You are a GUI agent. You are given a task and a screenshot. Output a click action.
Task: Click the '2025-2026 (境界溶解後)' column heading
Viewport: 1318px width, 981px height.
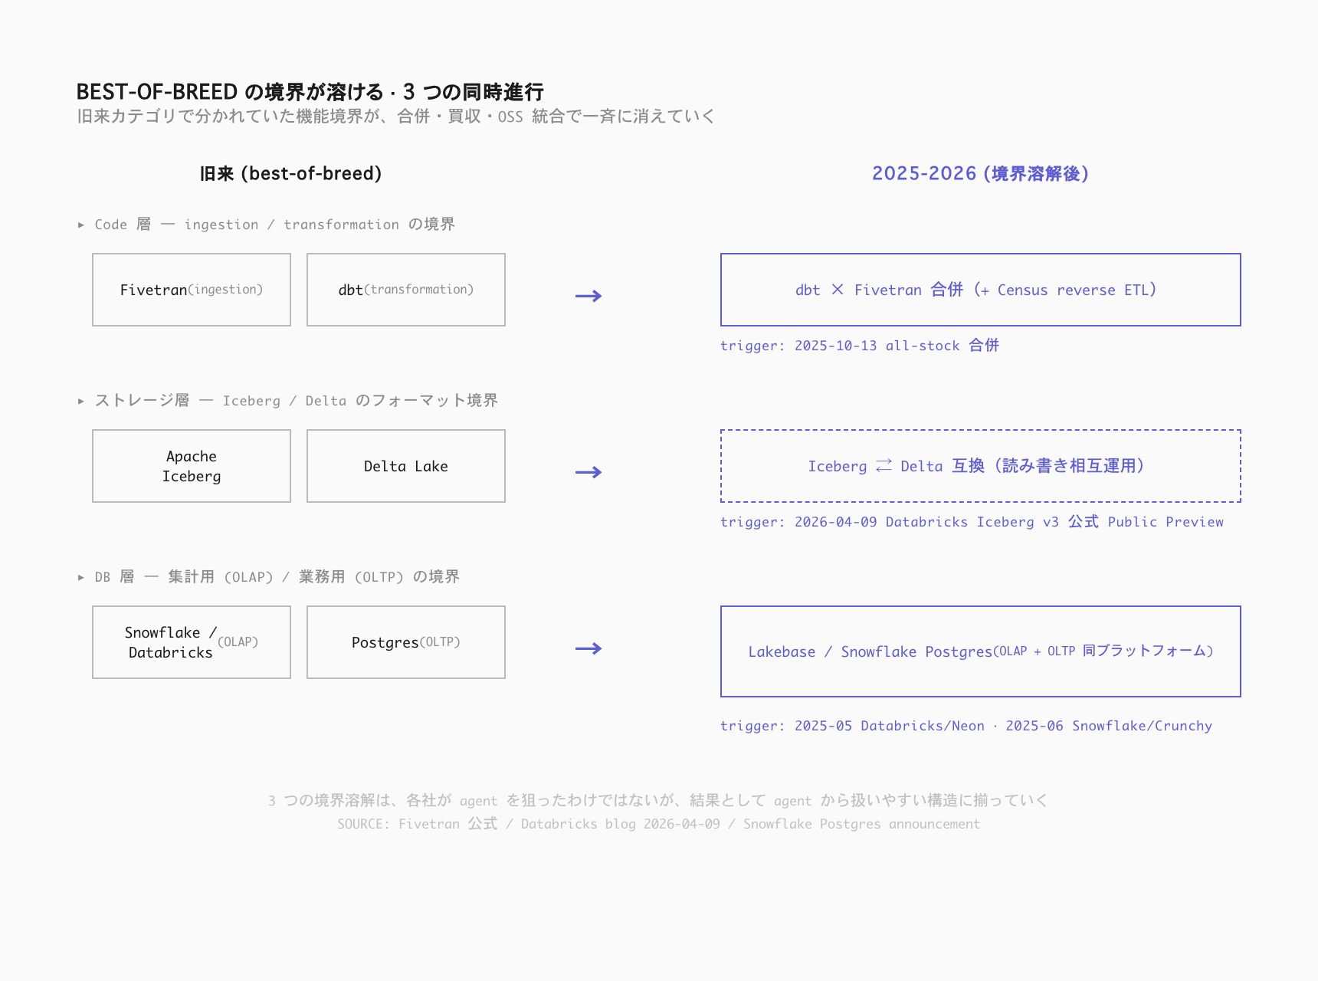pos(981,174)
